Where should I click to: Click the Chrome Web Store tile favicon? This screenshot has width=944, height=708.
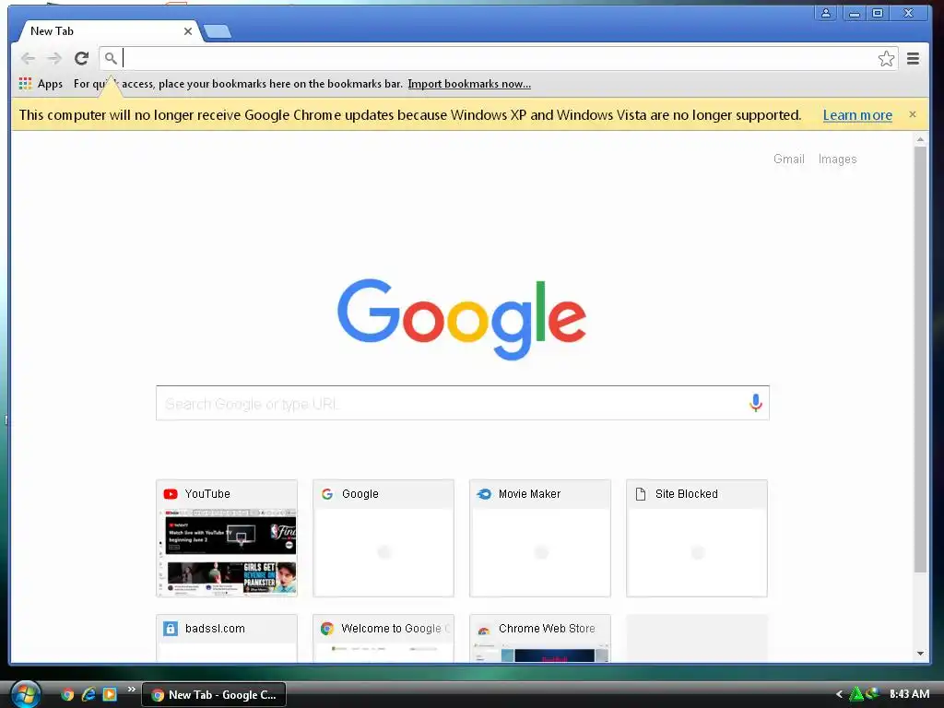coord(484,630)
